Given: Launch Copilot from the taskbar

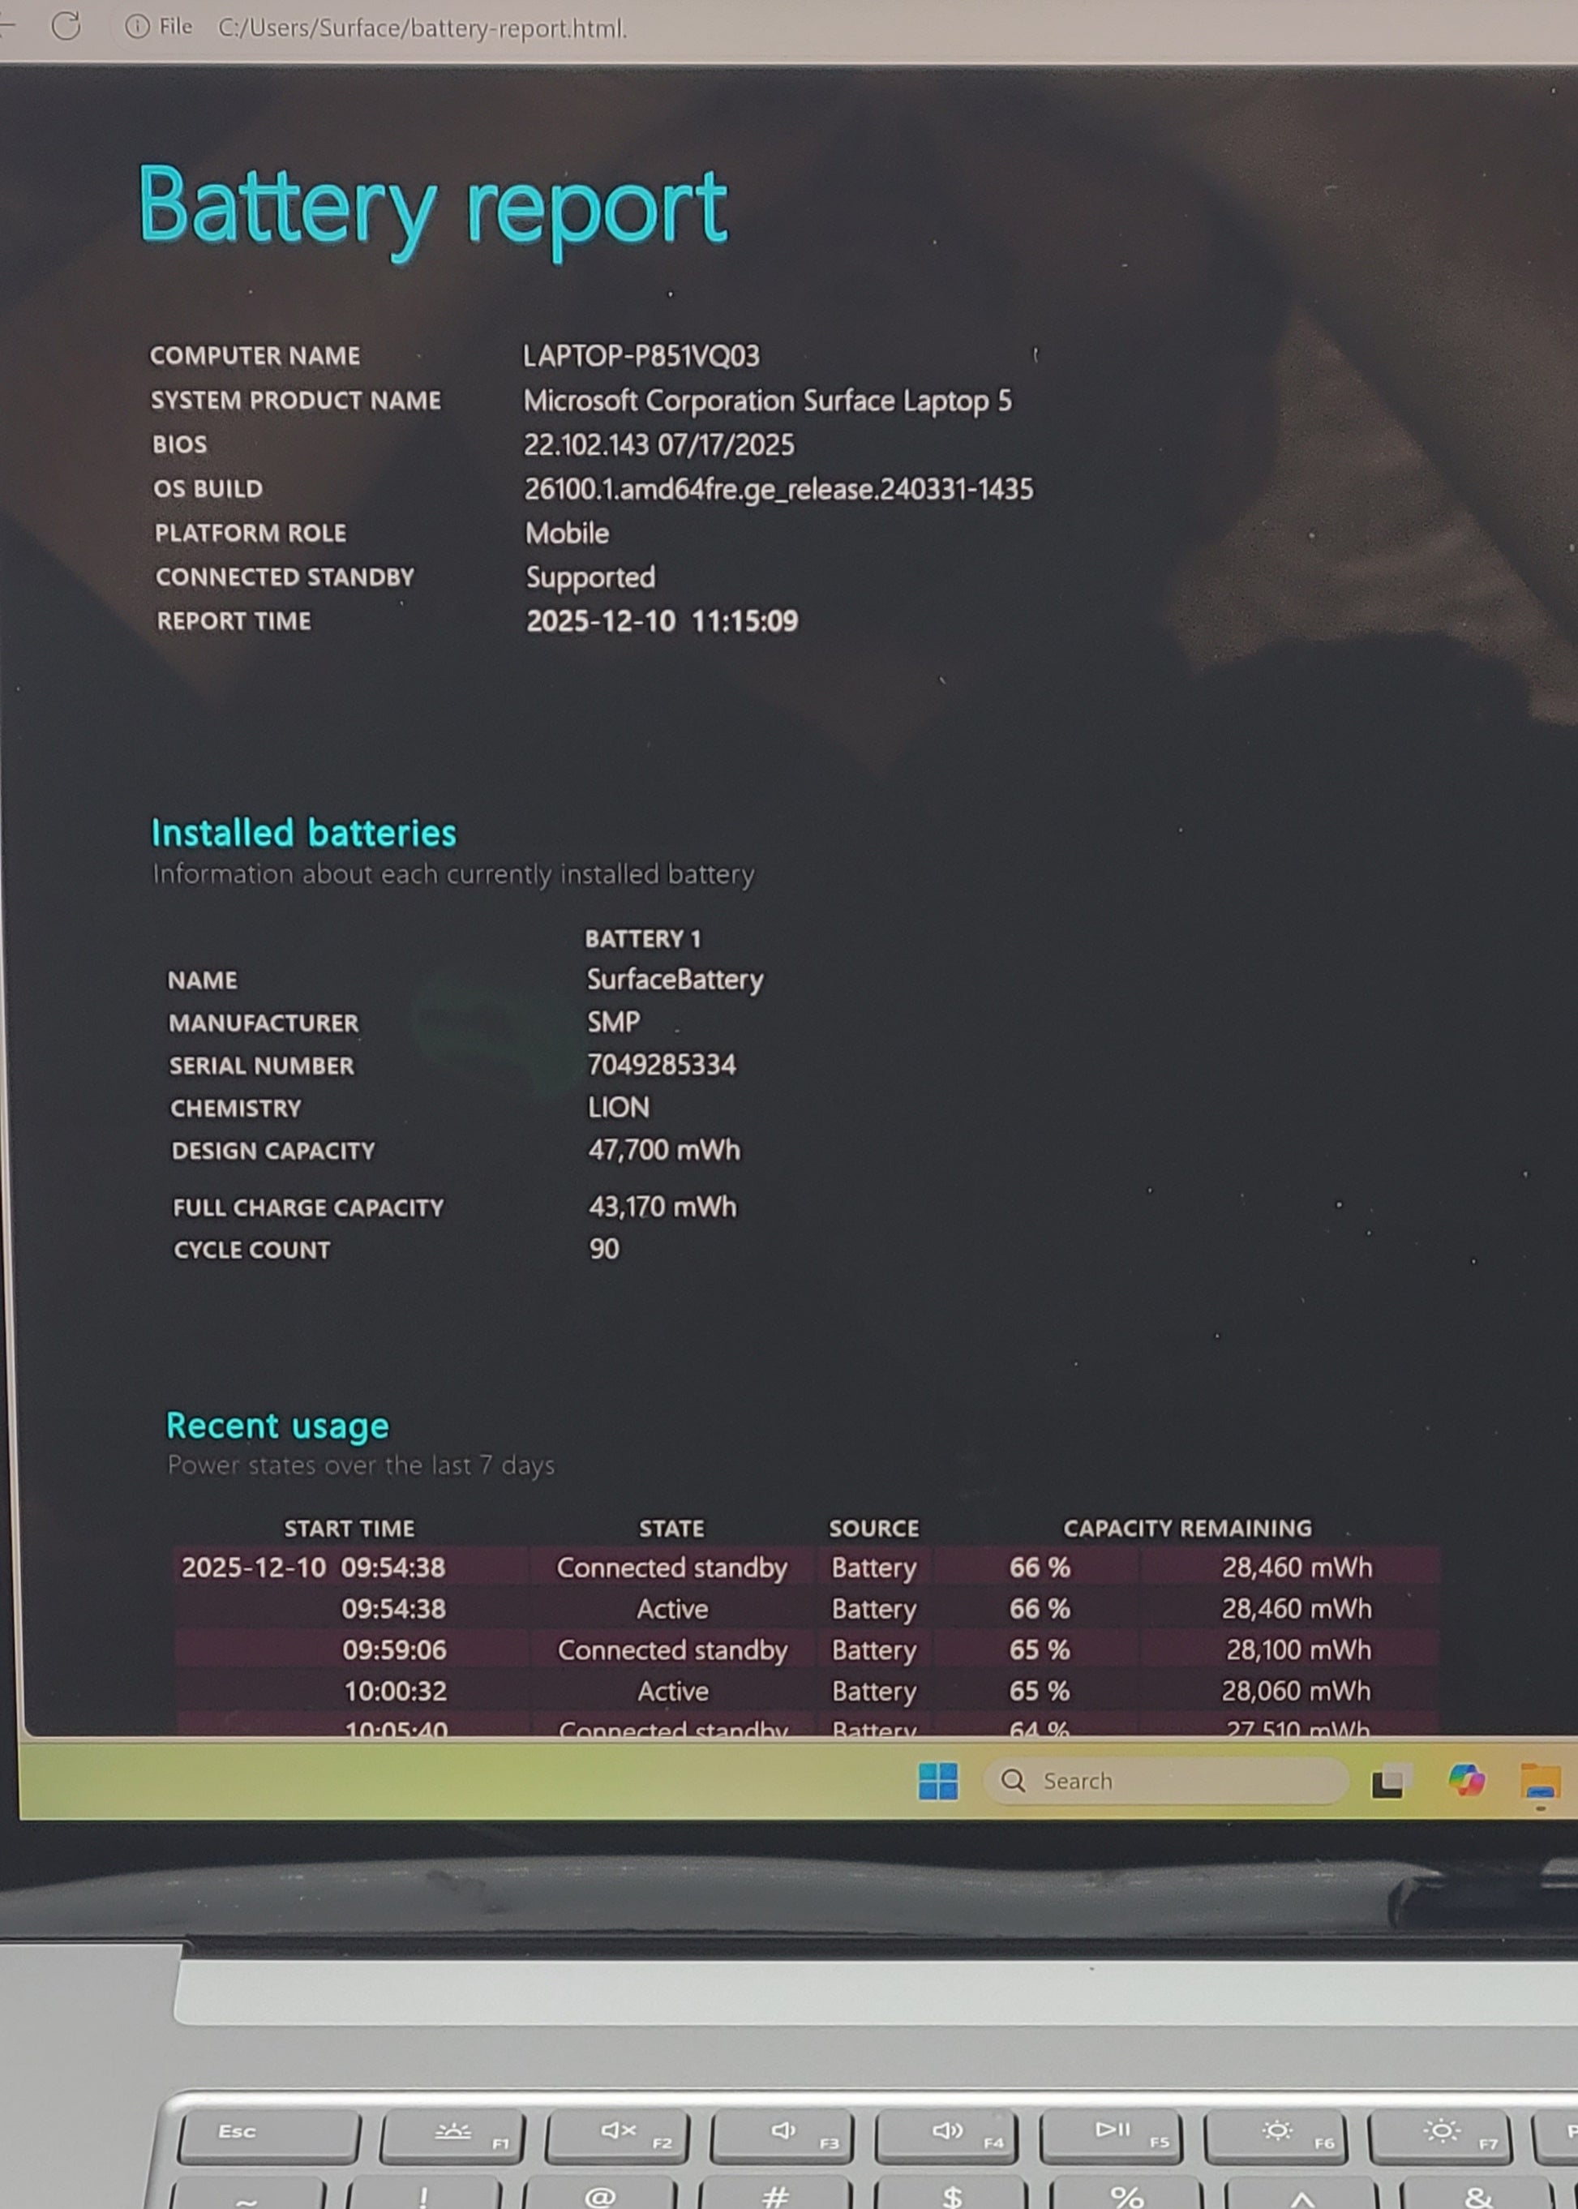Looking at the screenshot, I should (1465, 1780).
